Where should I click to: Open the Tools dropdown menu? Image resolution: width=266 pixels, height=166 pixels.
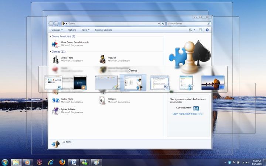(85, 30)
